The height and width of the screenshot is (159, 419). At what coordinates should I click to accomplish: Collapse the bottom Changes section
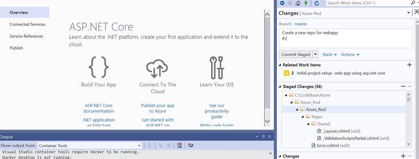[x=280, y=156]
